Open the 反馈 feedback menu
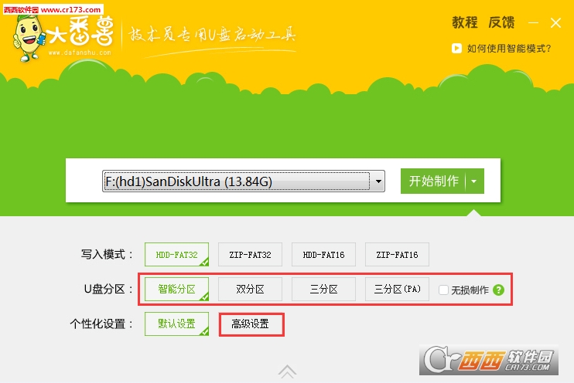This screenshot has width=574, height=383. pyautogui.click(x=501, y=22)
